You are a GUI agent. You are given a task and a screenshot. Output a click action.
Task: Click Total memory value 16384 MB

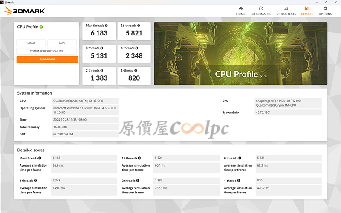(85, 127)
